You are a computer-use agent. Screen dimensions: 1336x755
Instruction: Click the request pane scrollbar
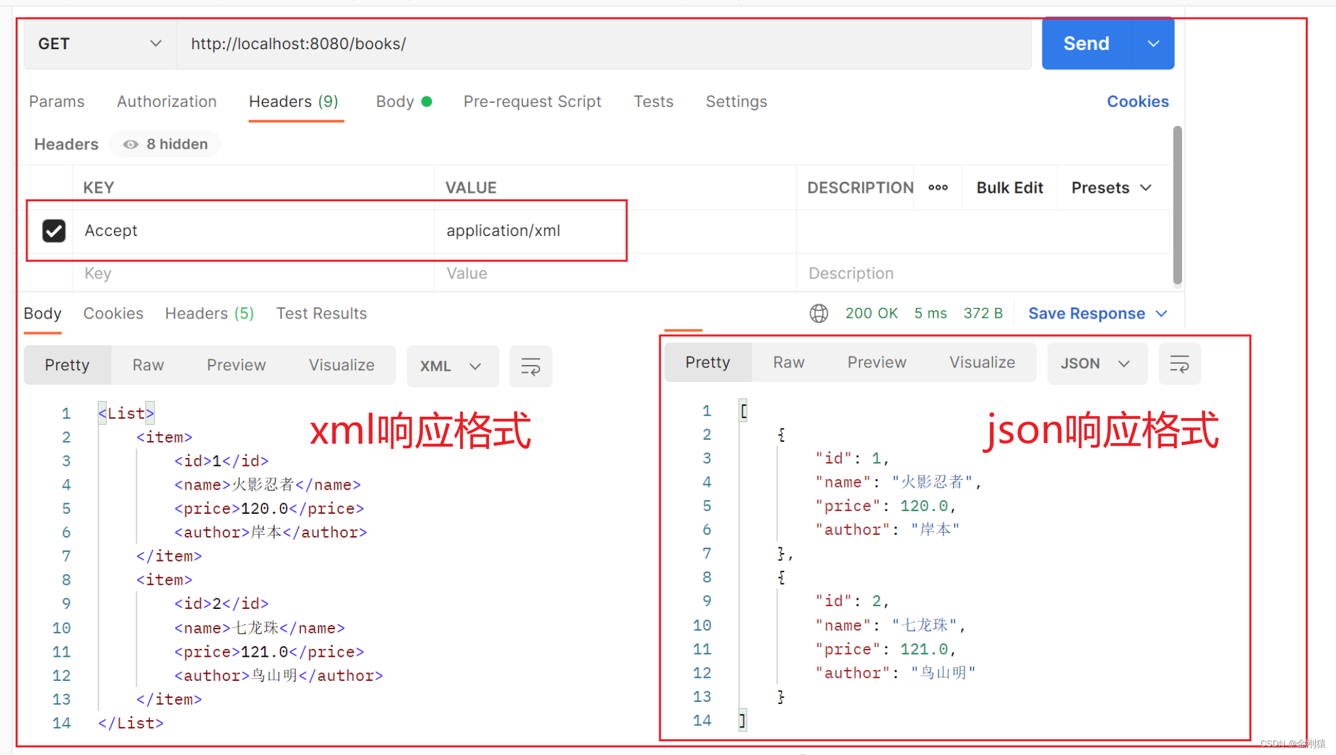tap(1177, 205)
